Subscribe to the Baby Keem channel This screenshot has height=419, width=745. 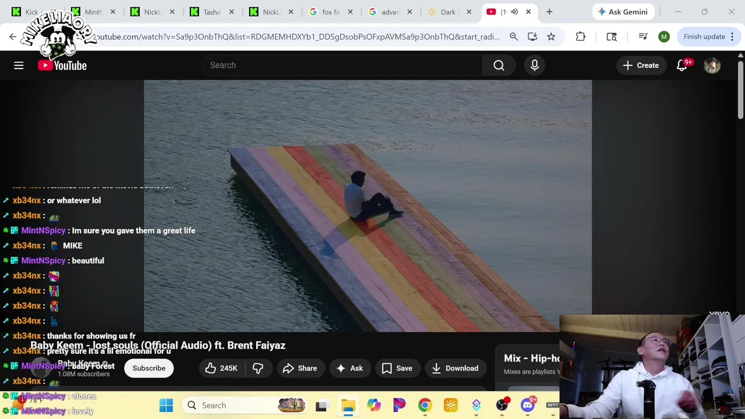coord(149,368)
